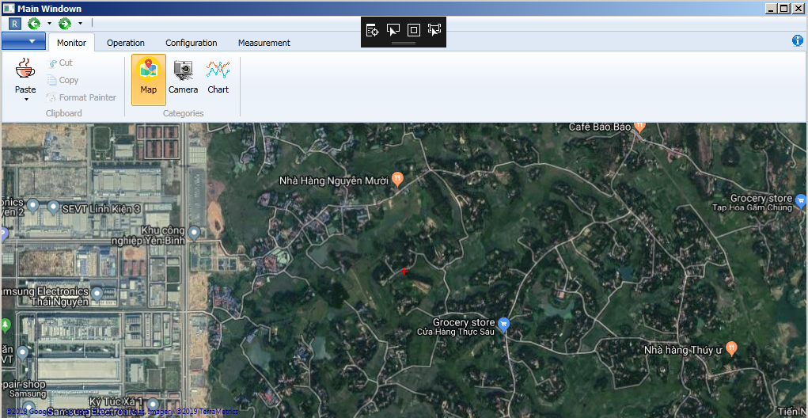Open the dropdown next to the forward arrow
Screen dimensions: 808x418
point(80,23)
